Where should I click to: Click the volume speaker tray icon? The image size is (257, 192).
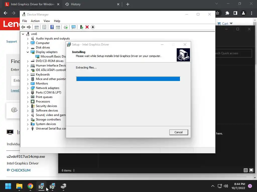[226, 186]
